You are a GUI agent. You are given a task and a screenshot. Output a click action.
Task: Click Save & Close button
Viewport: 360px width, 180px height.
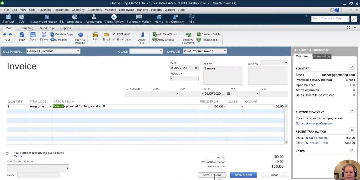tap(212, 175)
